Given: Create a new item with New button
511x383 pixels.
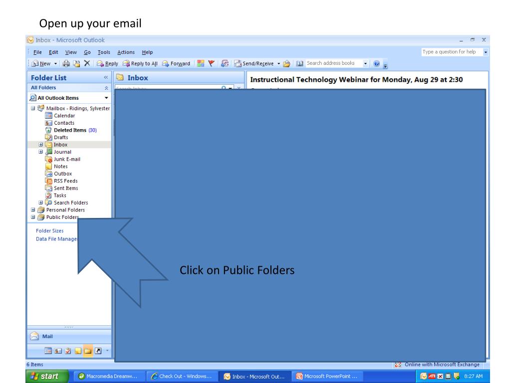Looking at the screenshot, I should click(41, 63).
